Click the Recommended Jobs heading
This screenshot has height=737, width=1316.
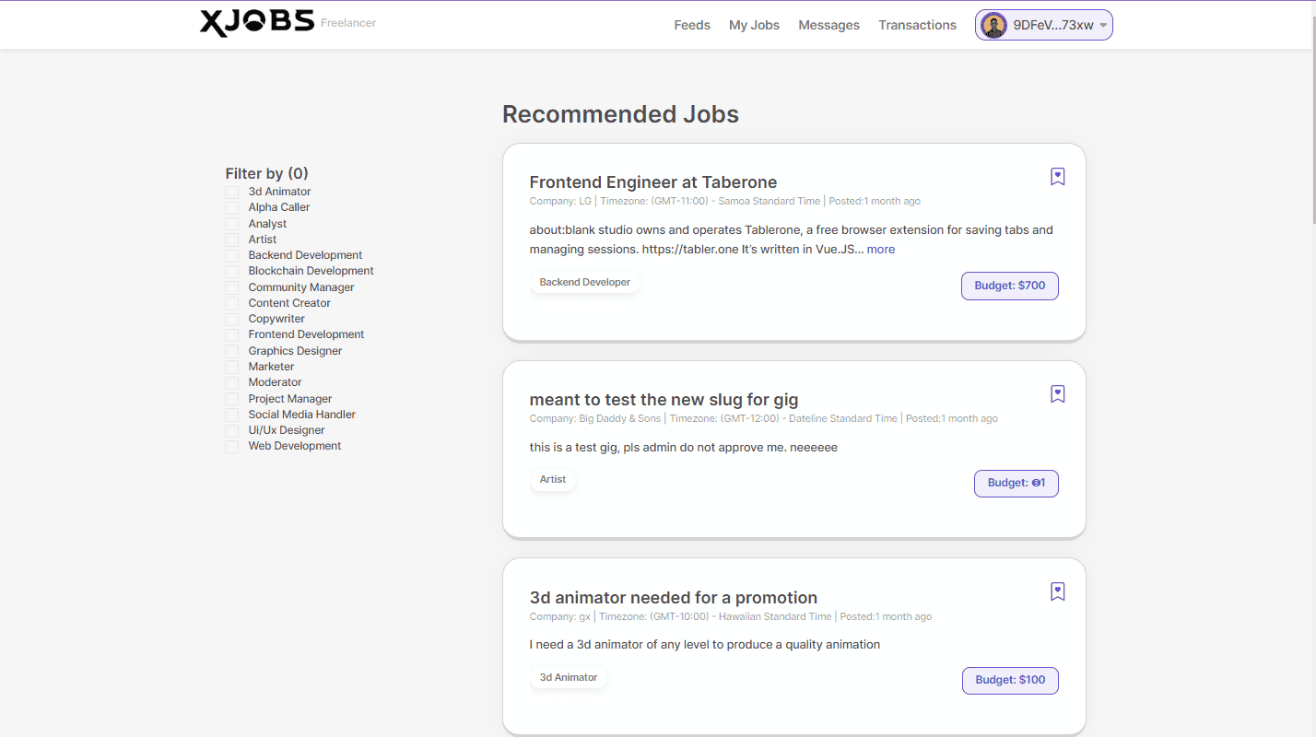tap(620, 114)
